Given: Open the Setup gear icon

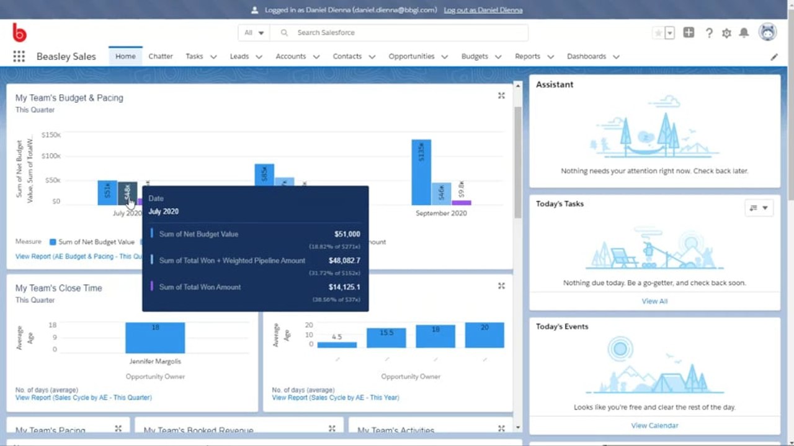Looking at the screenshot, I should [726, 33].
